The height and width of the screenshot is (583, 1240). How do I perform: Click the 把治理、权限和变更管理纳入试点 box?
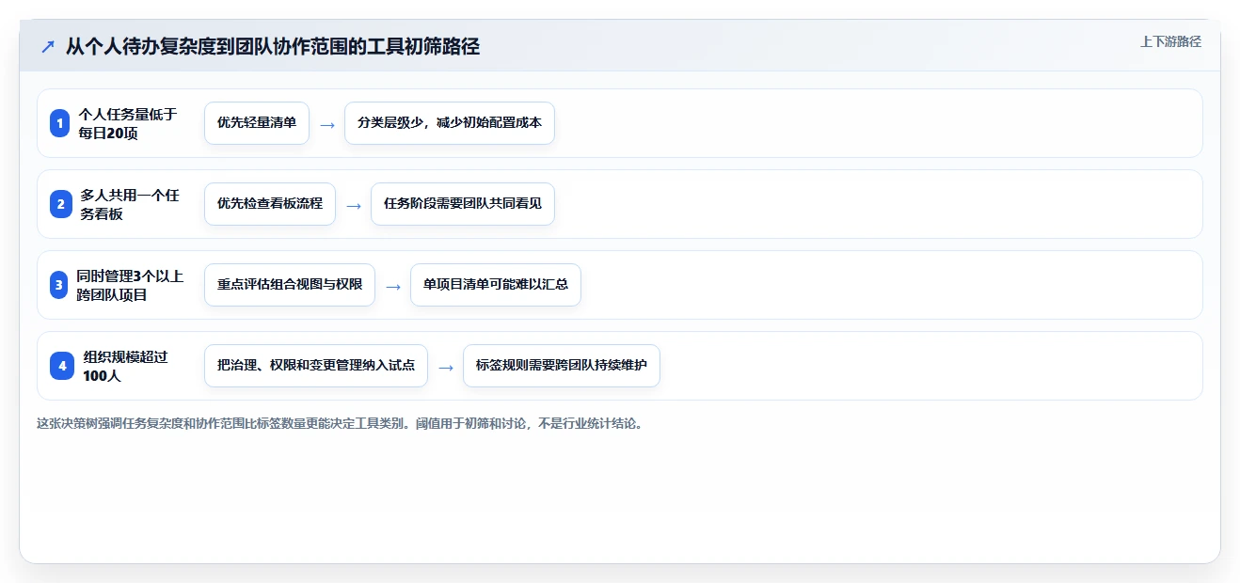click(316, 366)
